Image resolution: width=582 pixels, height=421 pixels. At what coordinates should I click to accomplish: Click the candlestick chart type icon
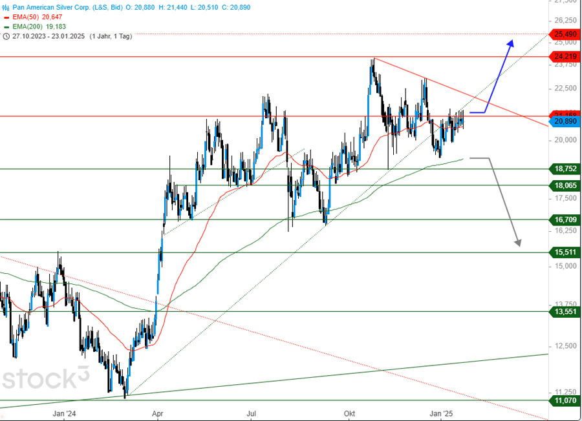[6, 7]
